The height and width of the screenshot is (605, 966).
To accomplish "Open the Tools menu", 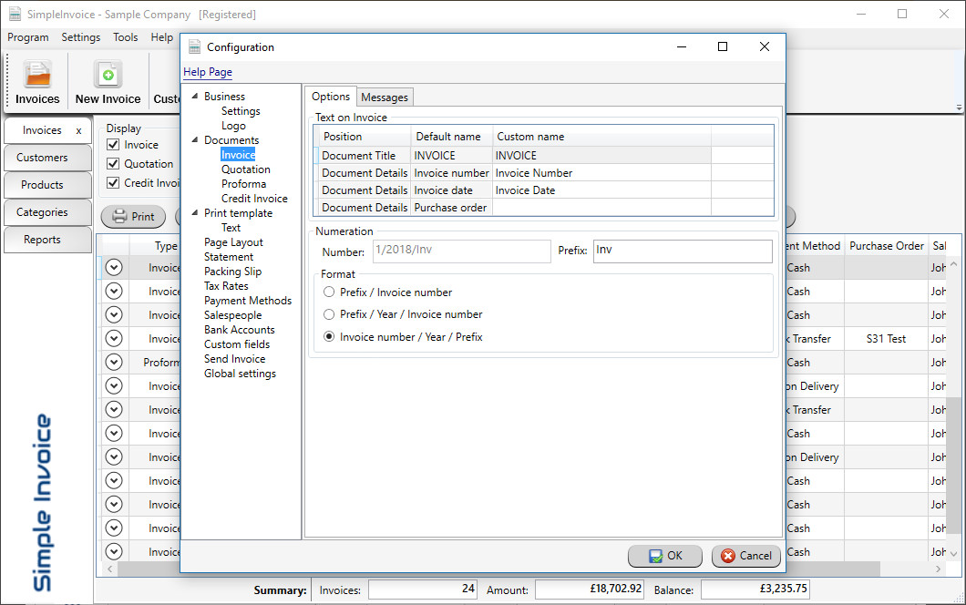I will point(126,37).
